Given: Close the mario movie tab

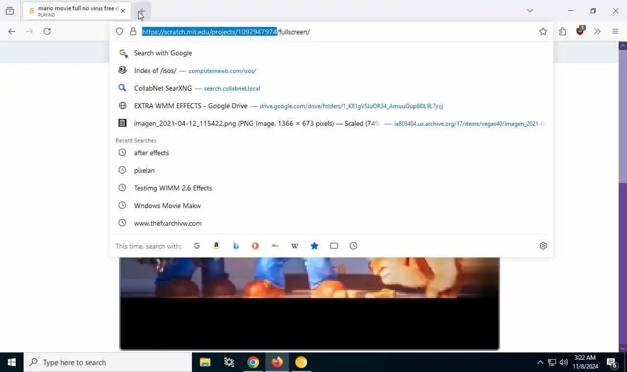Looking at the screenshot, I should [x=123, y=11].
